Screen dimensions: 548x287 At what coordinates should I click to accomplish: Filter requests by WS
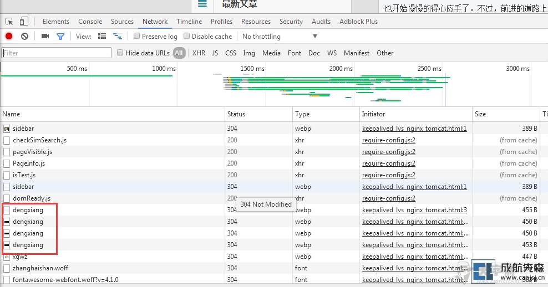(332, 53)
